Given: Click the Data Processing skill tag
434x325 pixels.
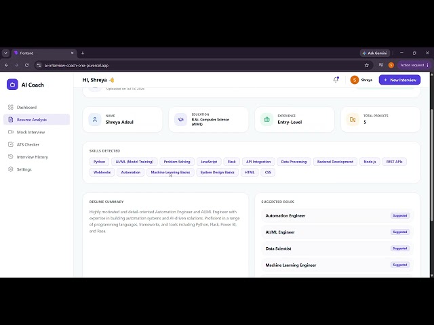Looking at the screenshot, I should point(294,162).
